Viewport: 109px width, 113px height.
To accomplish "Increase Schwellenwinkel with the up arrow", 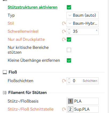I will coord(69,30).
